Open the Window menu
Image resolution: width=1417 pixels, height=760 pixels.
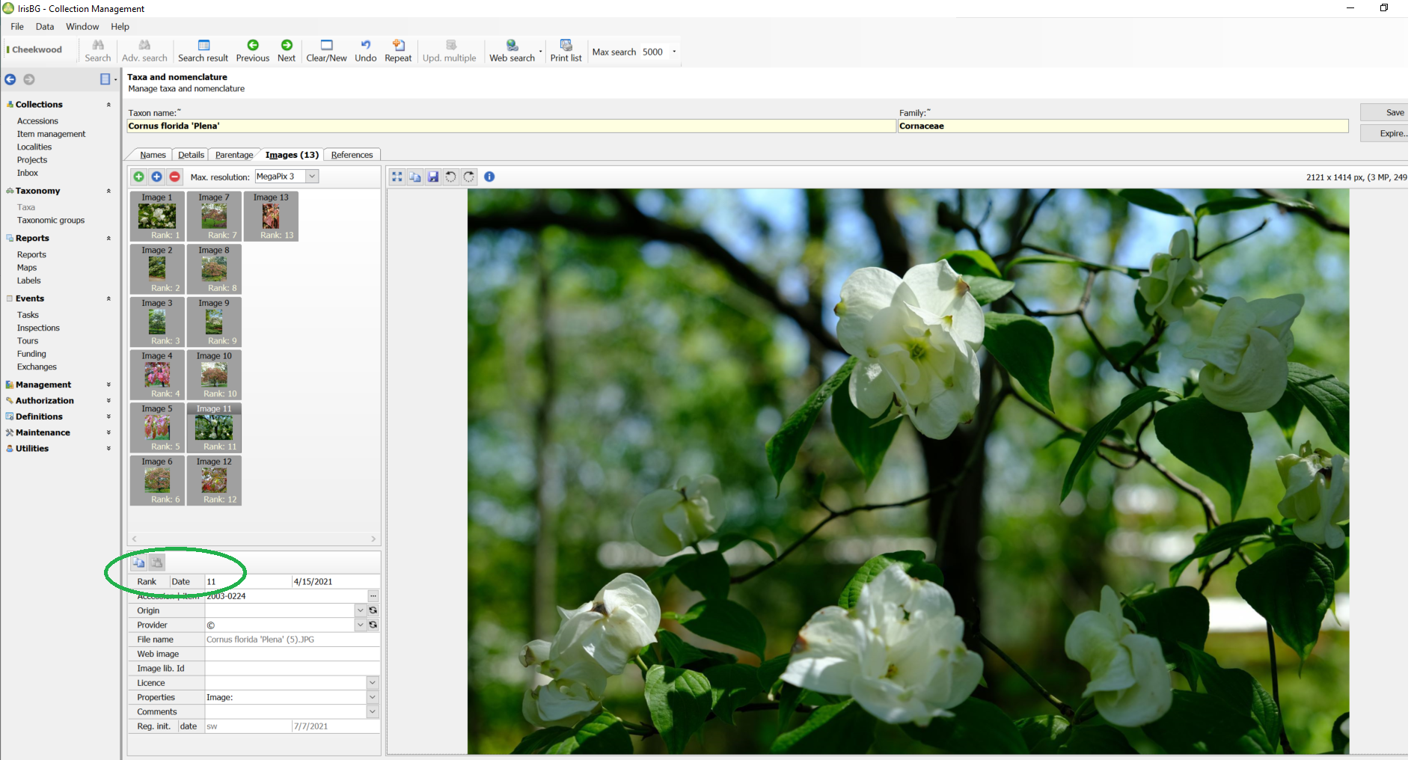pos(82,26)
